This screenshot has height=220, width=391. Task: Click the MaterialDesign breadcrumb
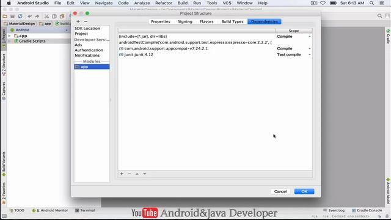pyautogui.click(x=20, y=23)
